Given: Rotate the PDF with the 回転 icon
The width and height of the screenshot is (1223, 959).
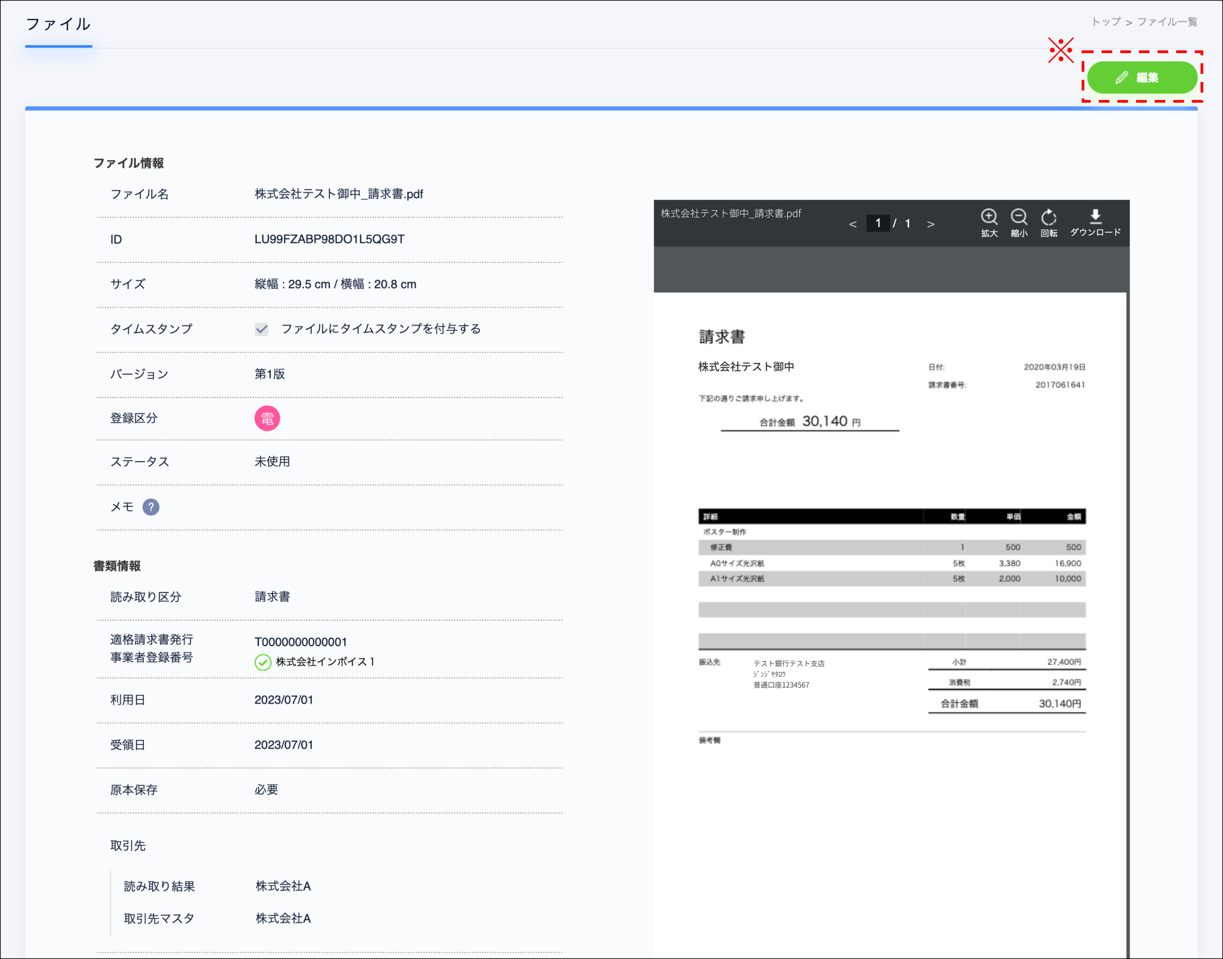Looking at the screenshot, I should coord(1048,217).
